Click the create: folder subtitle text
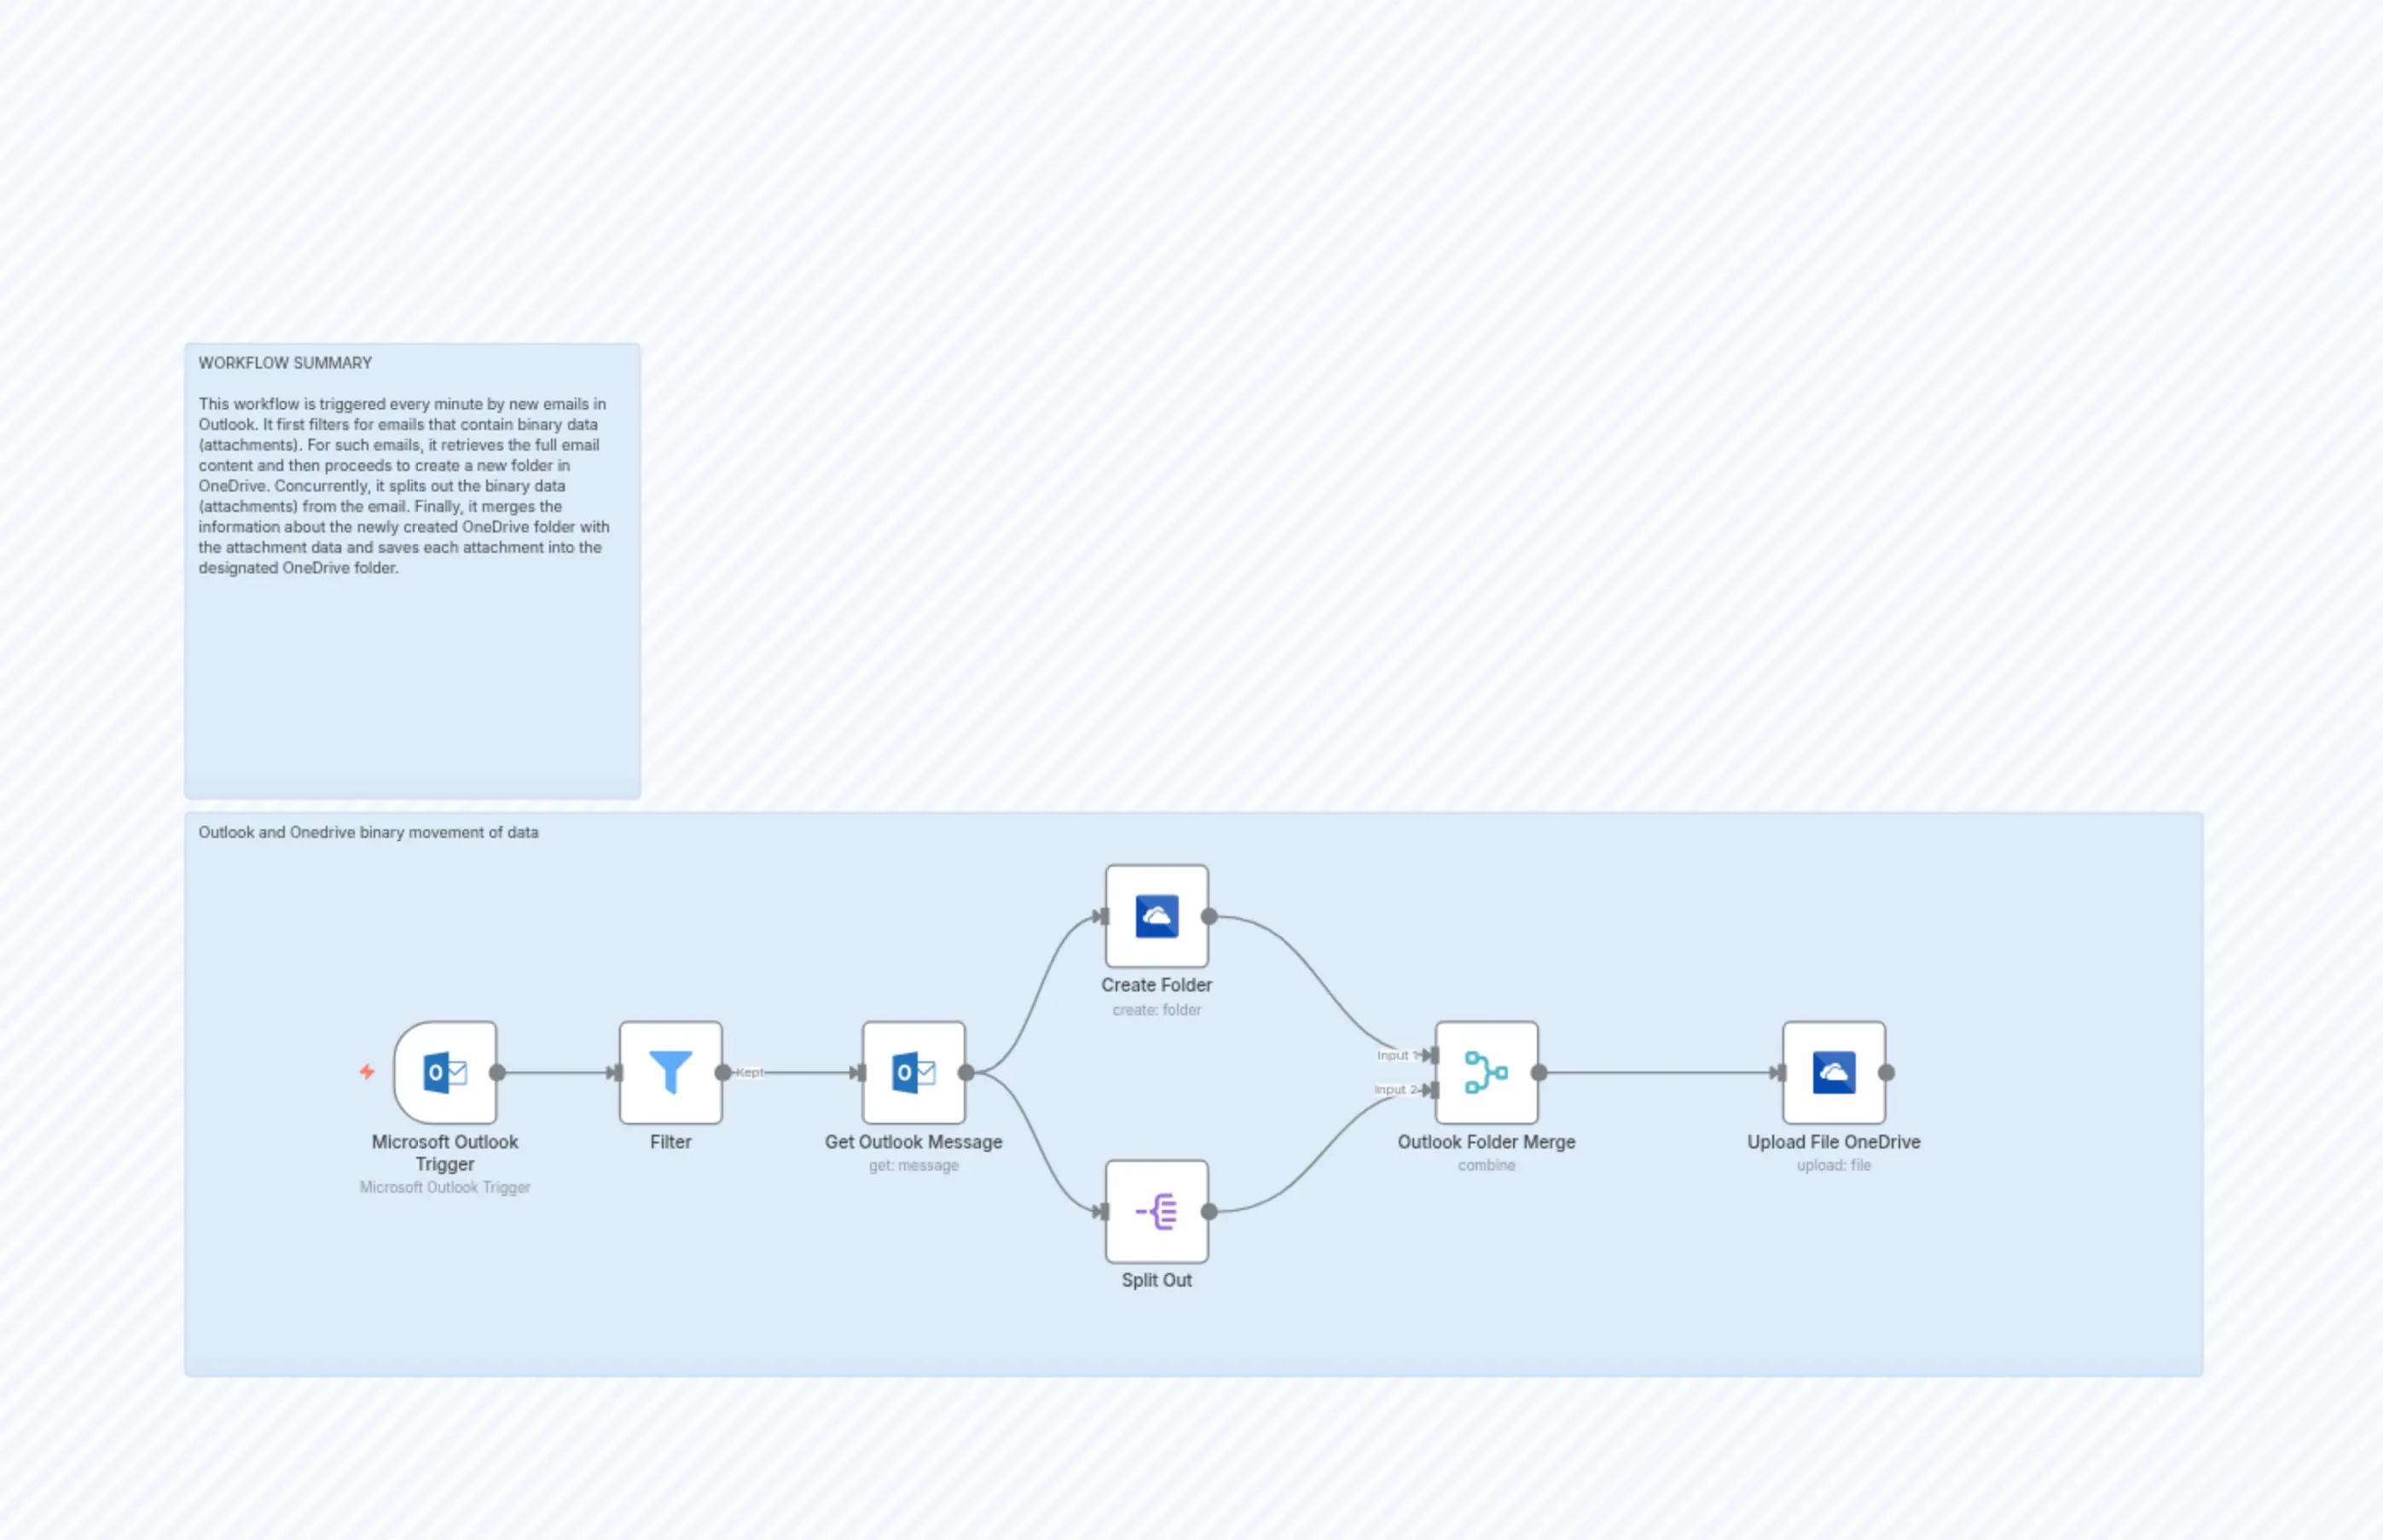2383x1540 pixels. tap(1157, 1010)
